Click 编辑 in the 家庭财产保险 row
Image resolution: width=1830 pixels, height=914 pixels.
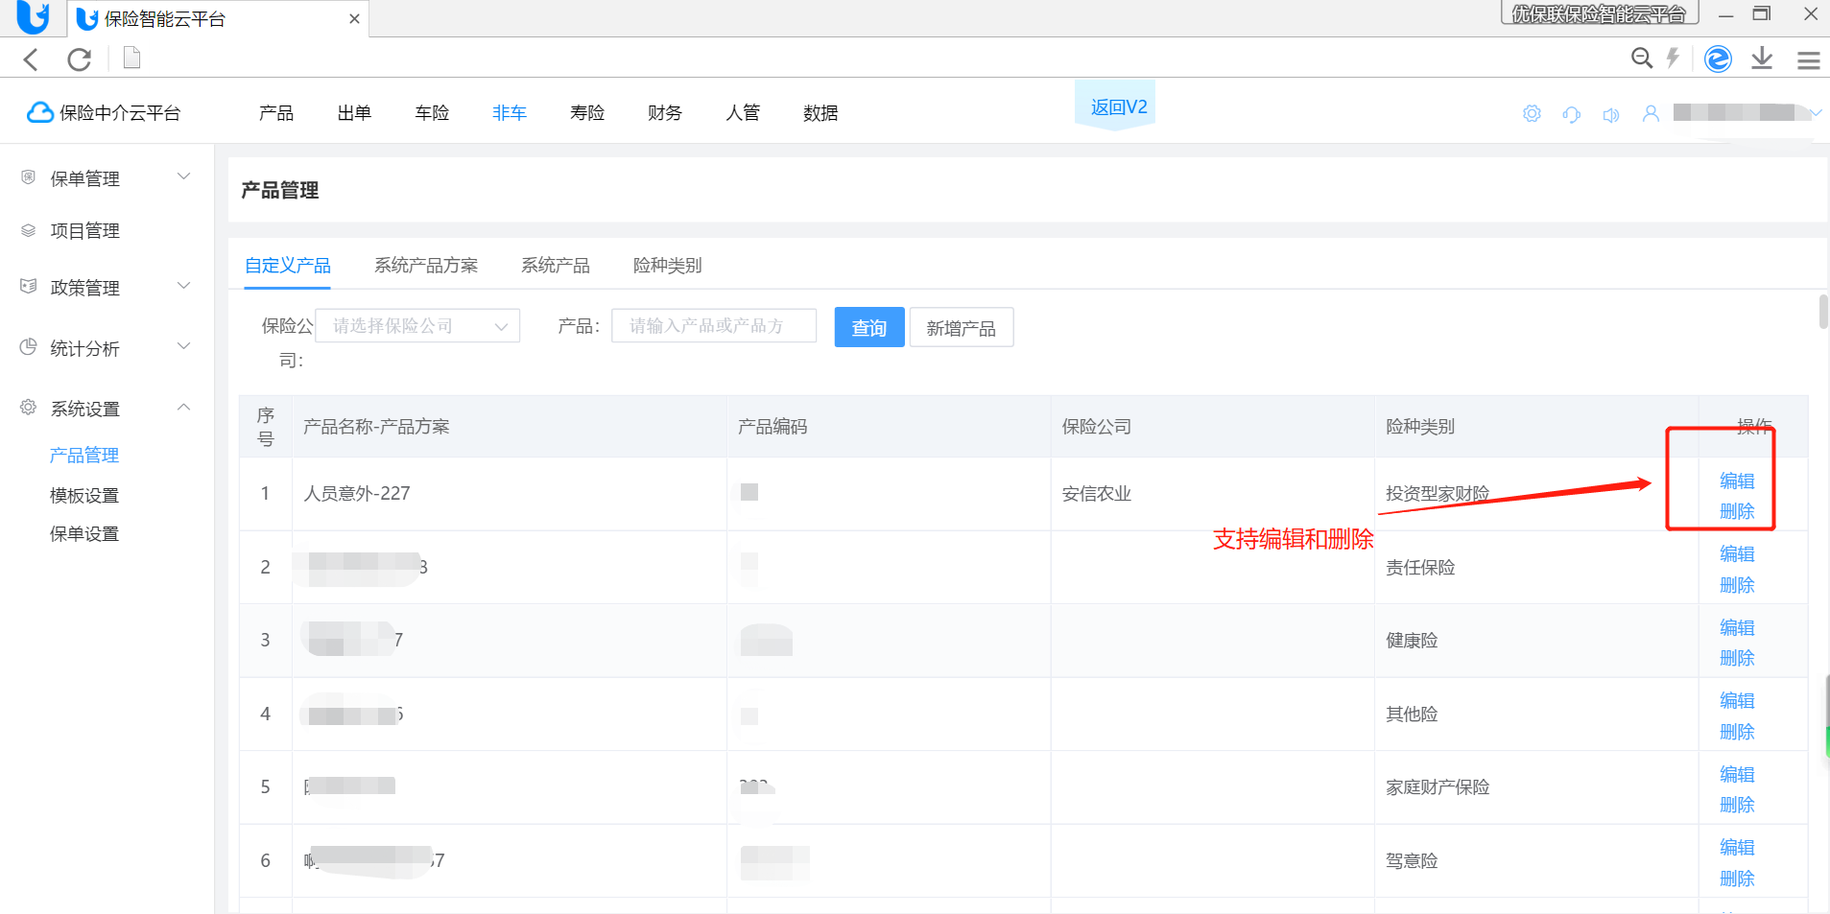[1737, 774]
